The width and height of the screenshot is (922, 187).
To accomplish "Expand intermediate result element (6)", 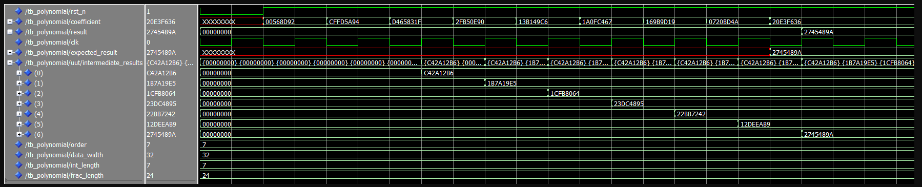I will tap(19, 134).
